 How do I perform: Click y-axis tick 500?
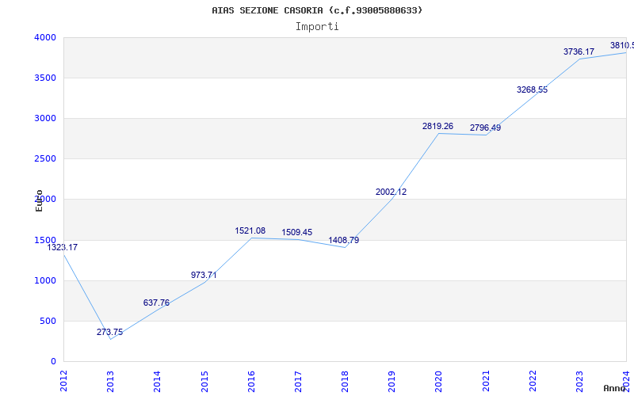point(48,322)
